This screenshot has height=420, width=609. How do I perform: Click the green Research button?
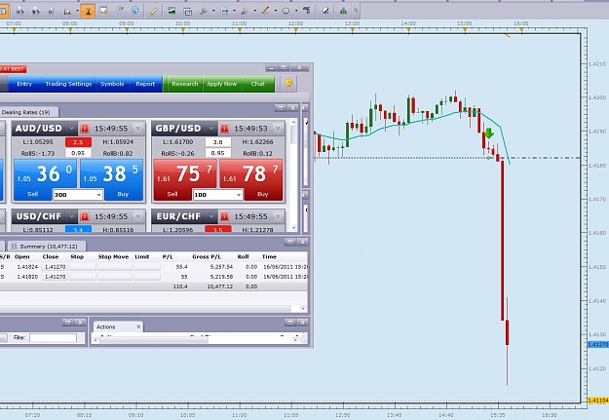185,84
